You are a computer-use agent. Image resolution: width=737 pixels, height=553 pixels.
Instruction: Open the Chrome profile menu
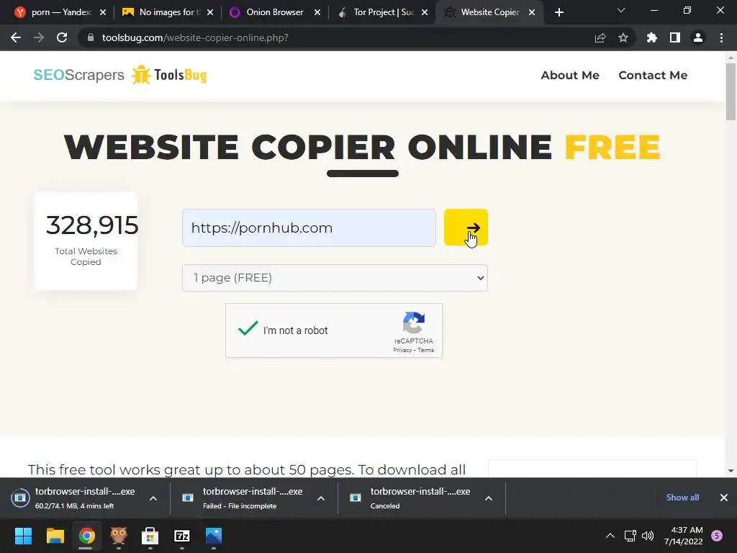coord(698,37)
